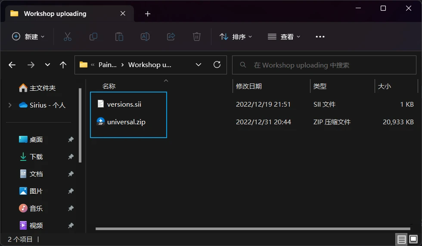Click the Cut scissors icon

click(67, 37)
